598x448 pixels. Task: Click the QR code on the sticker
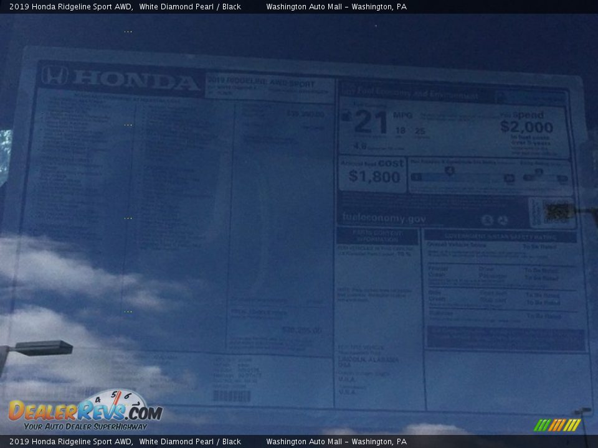(x=558, y=212)
